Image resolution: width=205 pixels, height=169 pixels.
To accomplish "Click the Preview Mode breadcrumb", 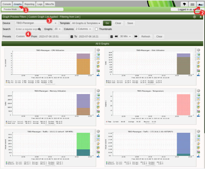I will [x=10, y=9].
